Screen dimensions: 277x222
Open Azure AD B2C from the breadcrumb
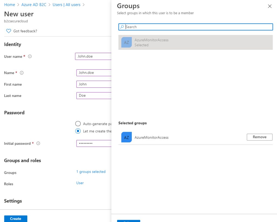(34, 5)
